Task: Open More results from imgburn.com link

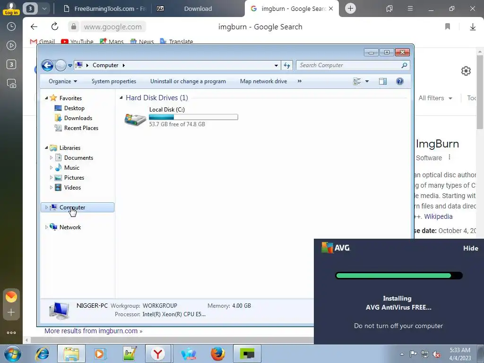Action: [x=93, y=331]
